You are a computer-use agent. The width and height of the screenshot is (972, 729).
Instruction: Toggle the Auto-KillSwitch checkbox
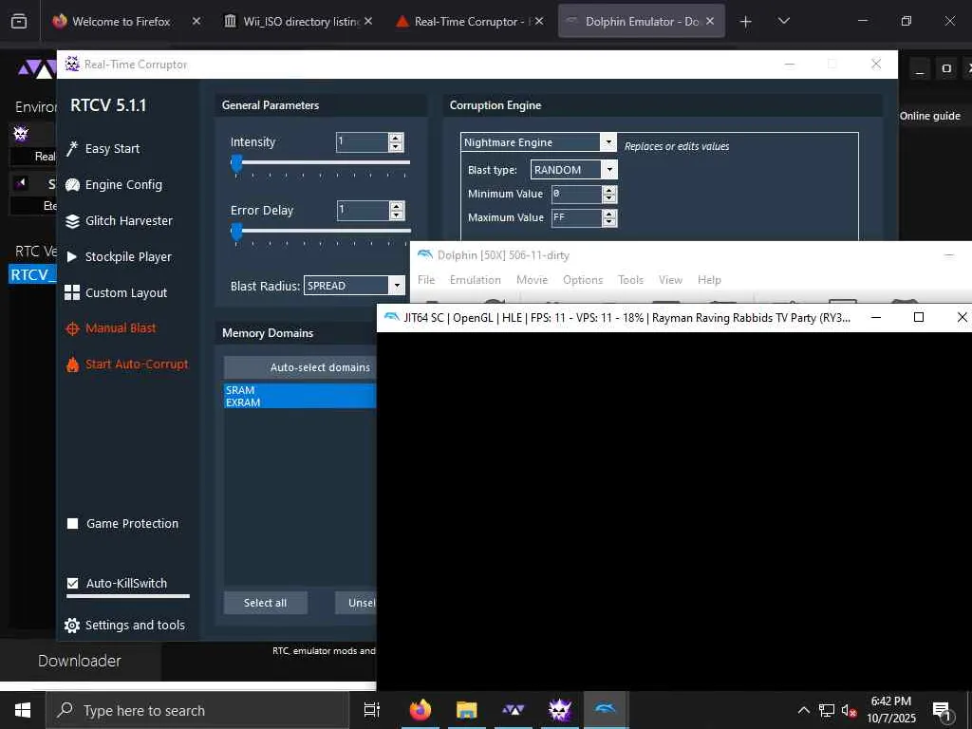(72, 584)
